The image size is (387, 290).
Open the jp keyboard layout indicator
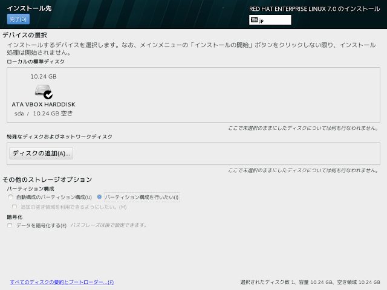click(x=270, y=20)
